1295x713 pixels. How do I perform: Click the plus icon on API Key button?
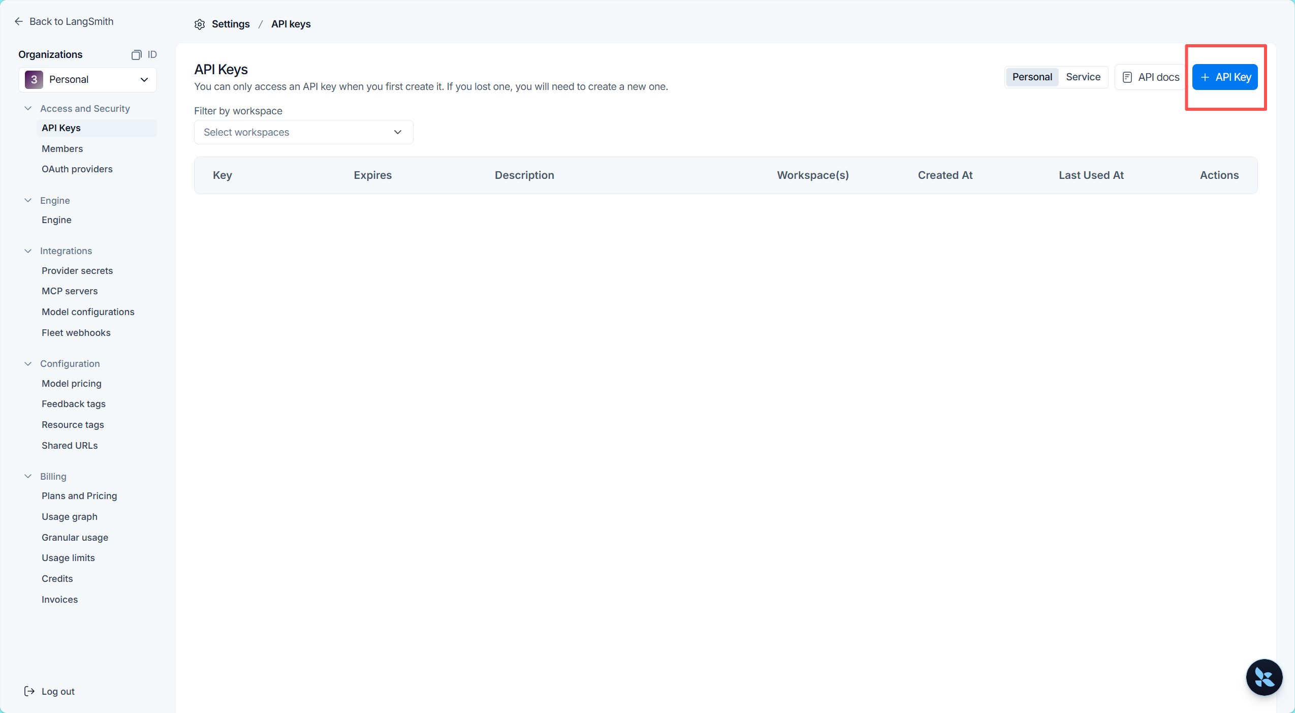[1205, 77]
